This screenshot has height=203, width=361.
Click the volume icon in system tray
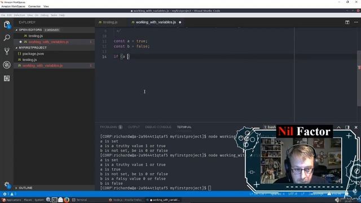pos(337,200)
